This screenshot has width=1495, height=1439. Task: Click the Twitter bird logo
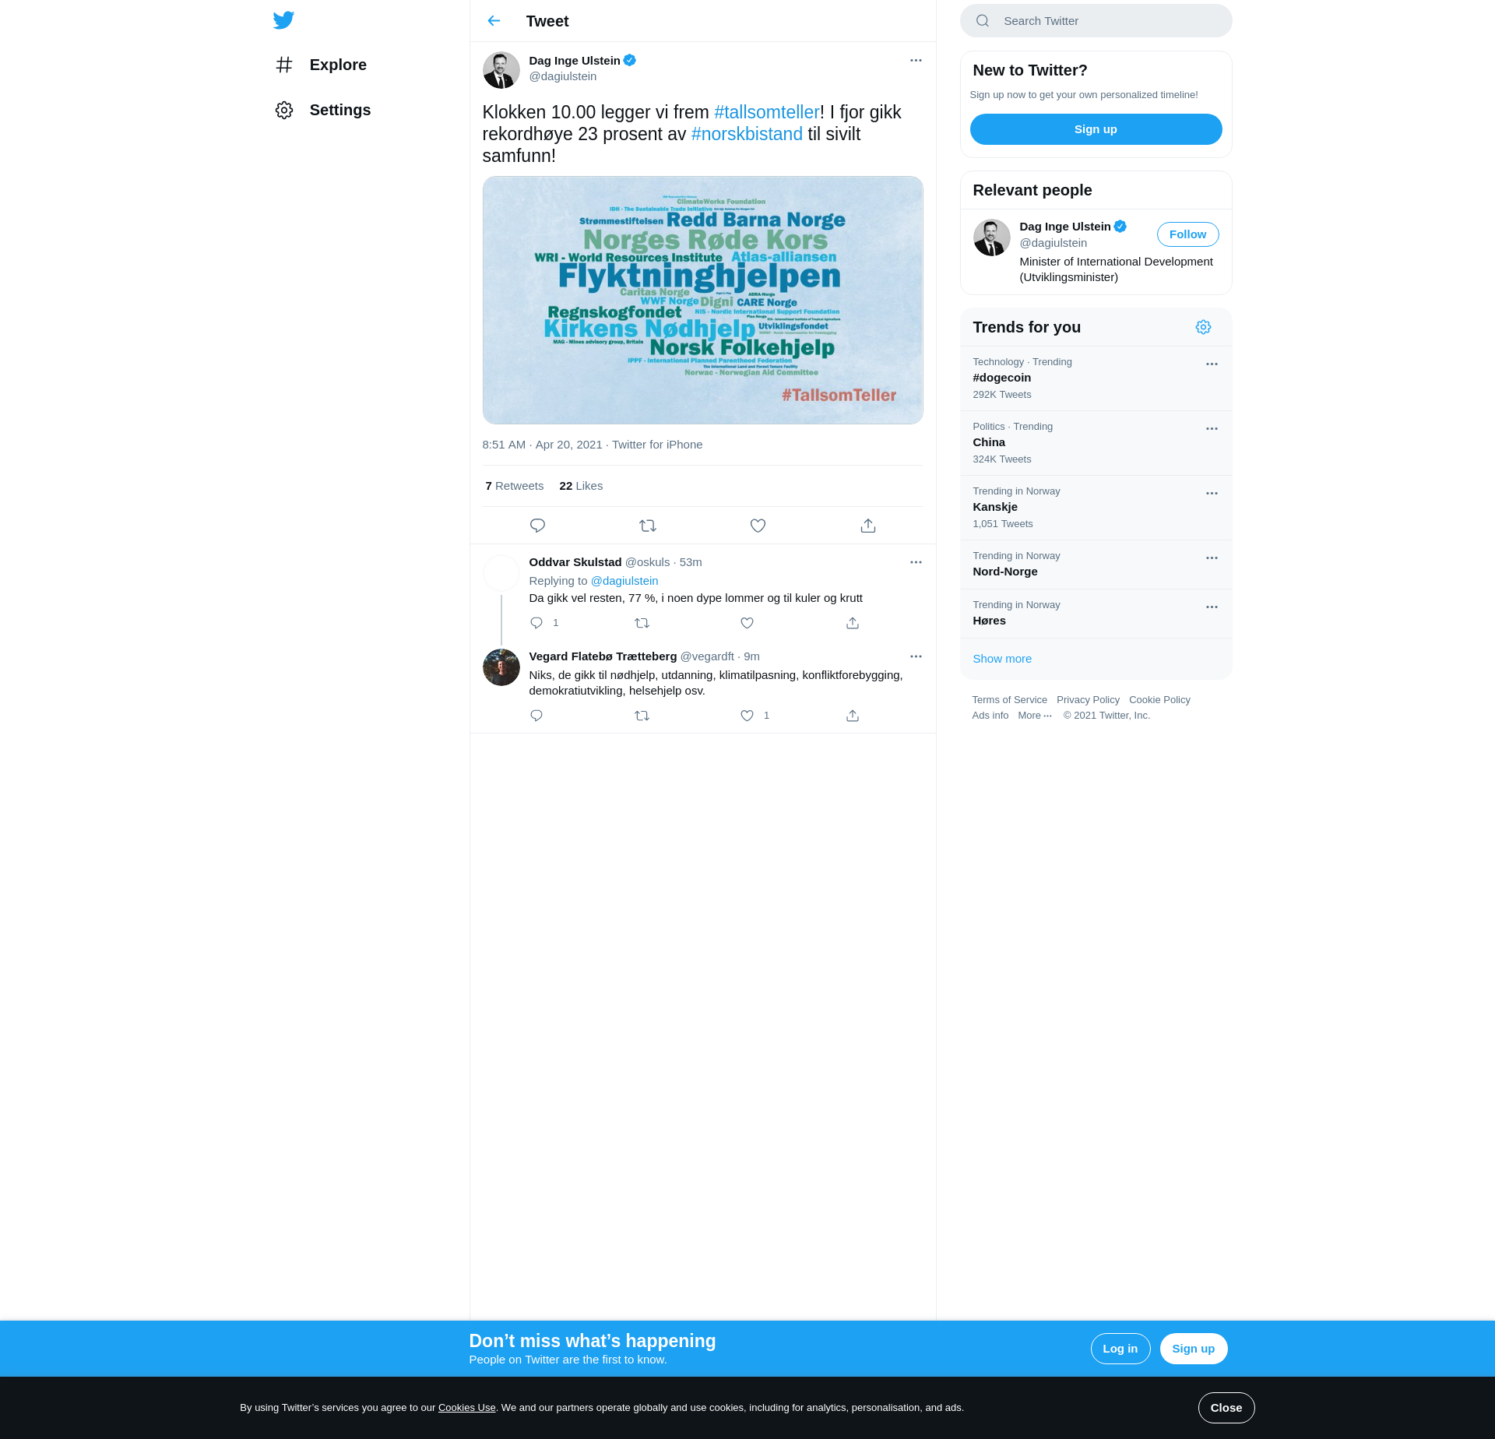[283, 20]
